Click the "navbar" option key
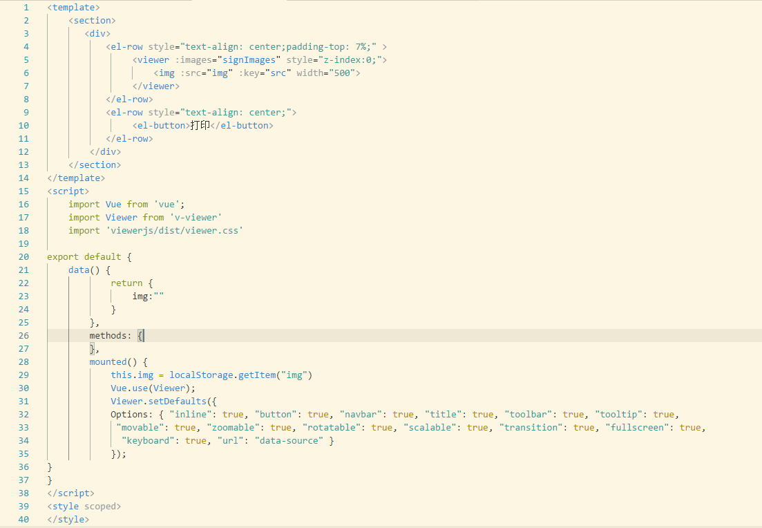This screenshot has height=528, width=762. tap(361, 414)
